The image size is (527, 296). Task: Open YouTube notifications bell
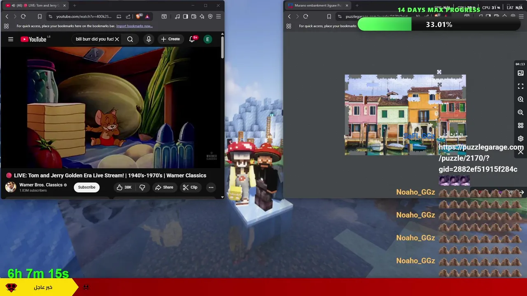[x=192, y=39]
